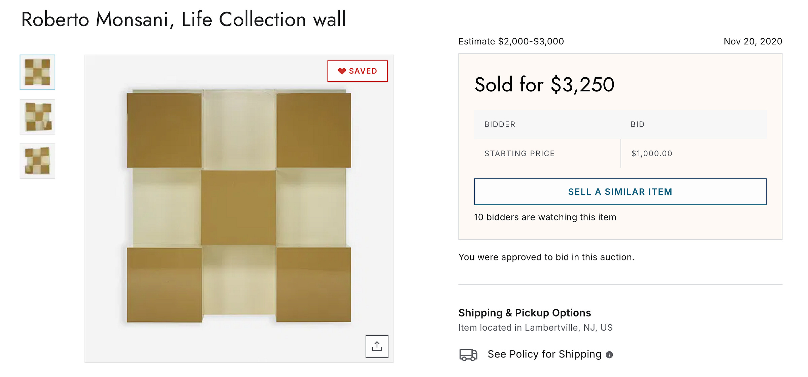Show the third product thumbnail image
Image resolution: width=808 pixels, height=377 pixels.
[37, 161]
